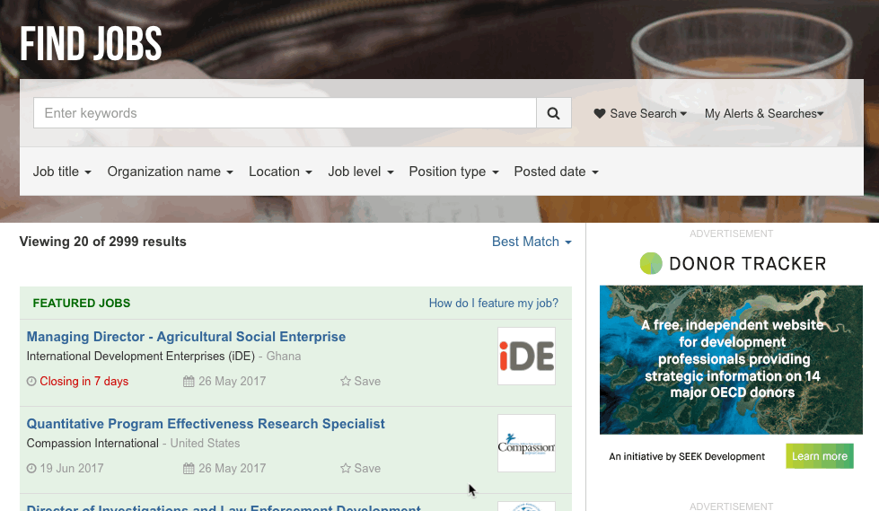Click Compassion International organization name
The image size is (879, 511).
(92, 443)
